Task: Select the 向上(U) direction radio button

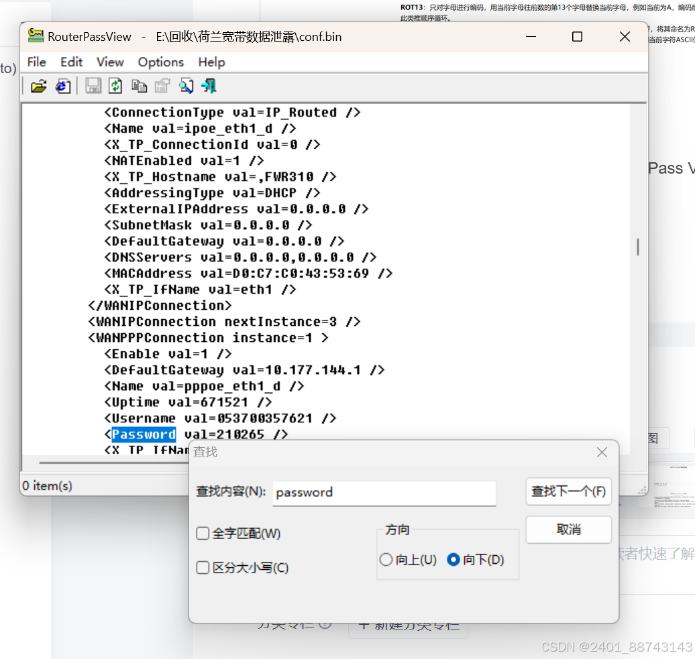Action: point(386,560)
